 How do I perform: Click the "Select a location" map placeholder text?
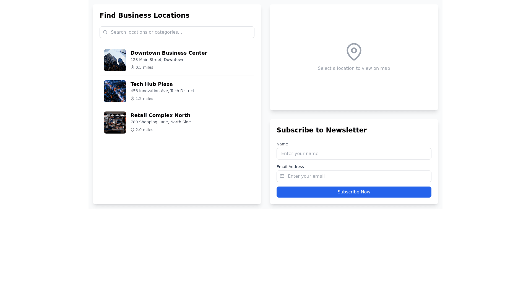pyautogui.click(x=354, y=68)
